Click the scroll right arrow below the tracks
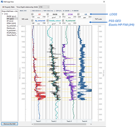The image size is (138, 127). coord(91,124)
